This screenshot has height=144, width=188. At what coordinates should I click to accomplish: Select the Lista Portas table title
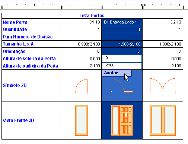pos(92,16)
